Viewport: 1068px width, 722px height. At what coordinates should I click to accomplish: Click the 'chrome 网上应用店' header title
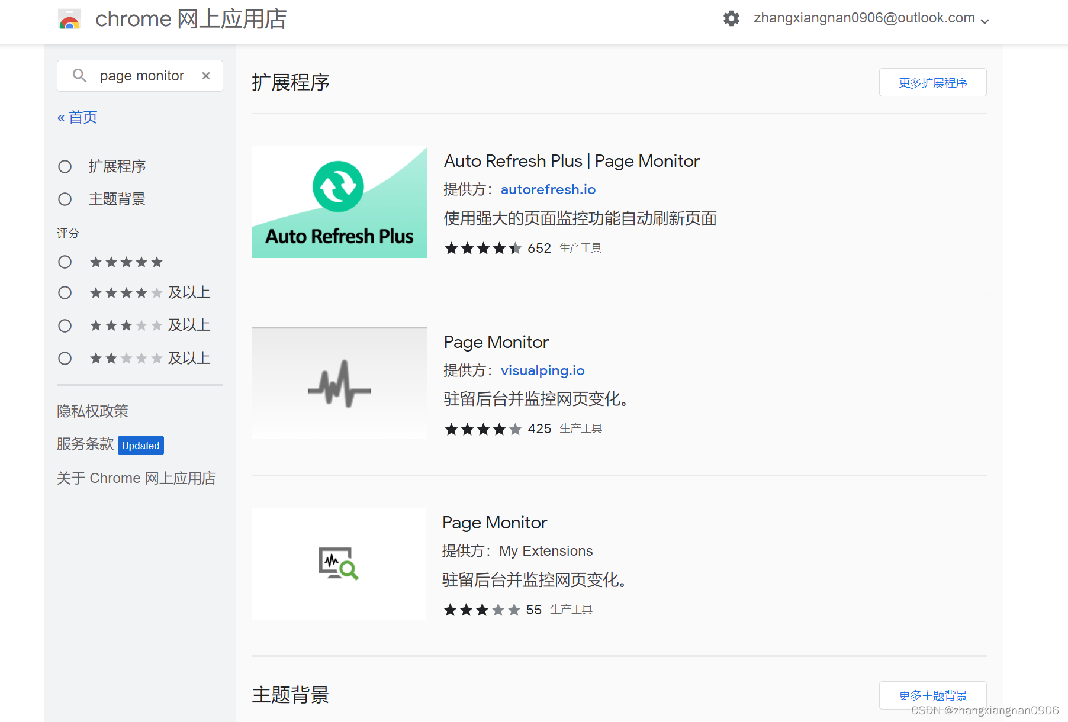point(191,20)
